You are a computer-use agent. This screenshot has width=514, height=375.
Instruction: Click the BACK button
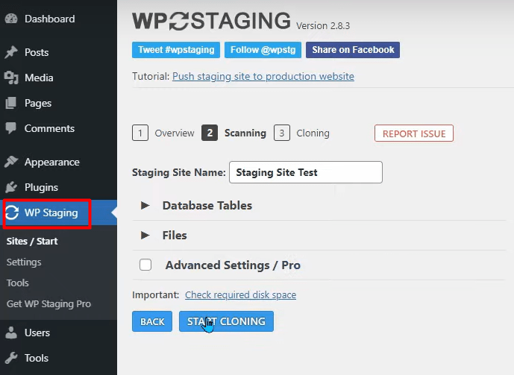pyautogui.click(x=152, y=321)
